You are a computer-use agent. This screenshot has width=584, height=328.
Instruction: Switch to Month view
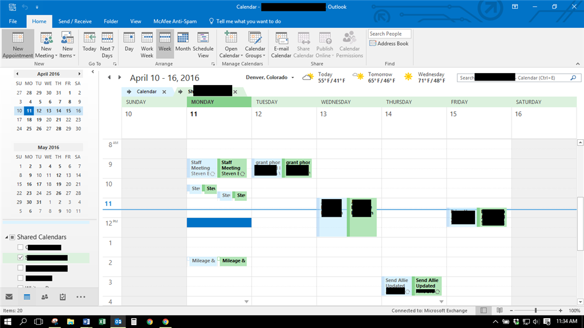point(183,42)
